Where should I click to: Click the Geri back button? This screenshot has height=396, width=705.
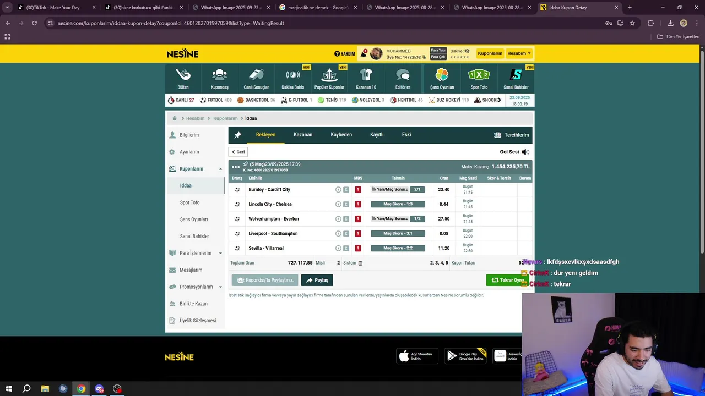pos(238,152)
